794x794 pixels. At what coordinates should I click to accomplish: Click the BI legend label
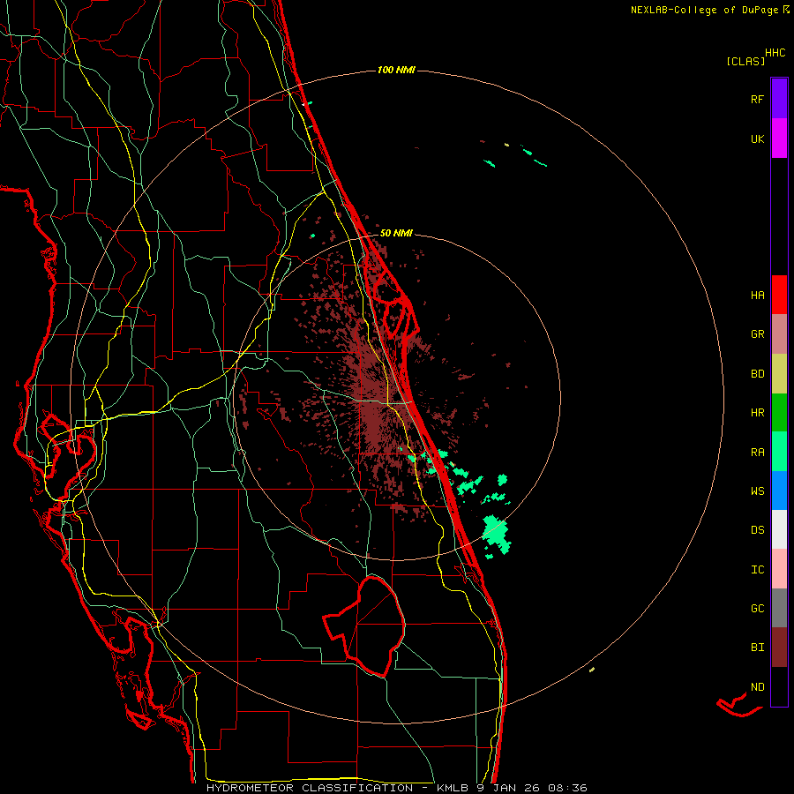click(757, 648)
